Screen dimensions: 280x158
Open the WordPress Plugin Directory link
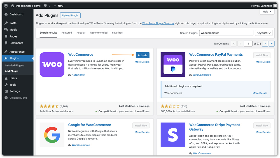[158, 24]
